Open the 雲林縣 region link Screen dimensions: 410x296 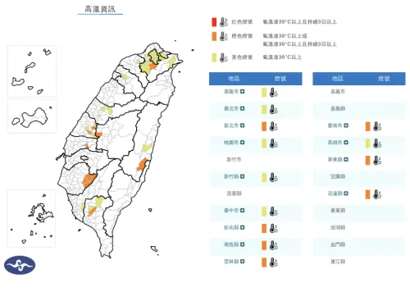coord(231,262)
